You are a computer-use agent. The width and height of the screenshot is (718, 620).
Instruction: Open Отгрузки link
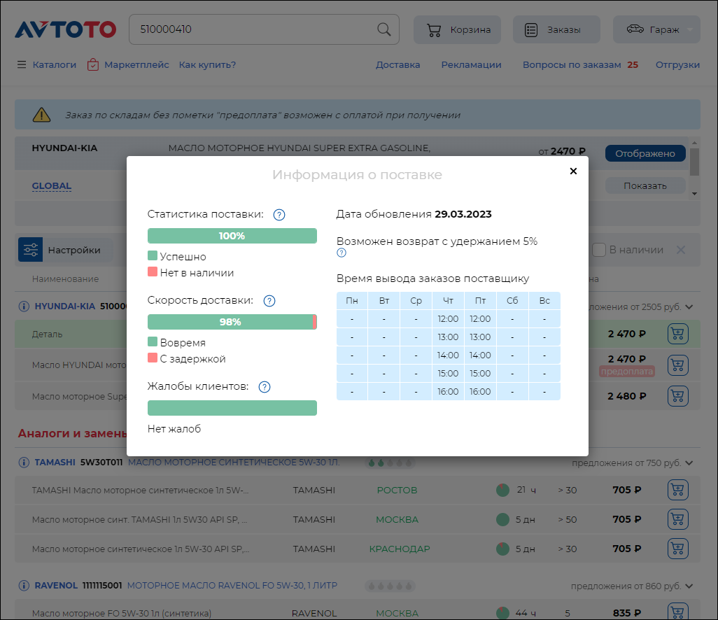coord(677,64)
